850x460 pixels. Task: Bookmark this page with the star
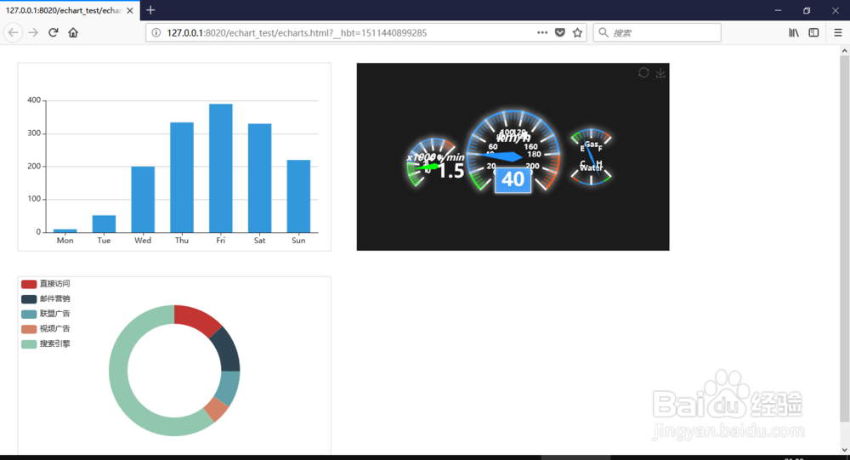point(577,32)
